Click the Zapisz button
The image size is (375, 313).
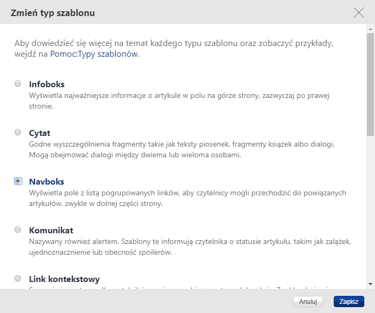click(x=349, y=302)
